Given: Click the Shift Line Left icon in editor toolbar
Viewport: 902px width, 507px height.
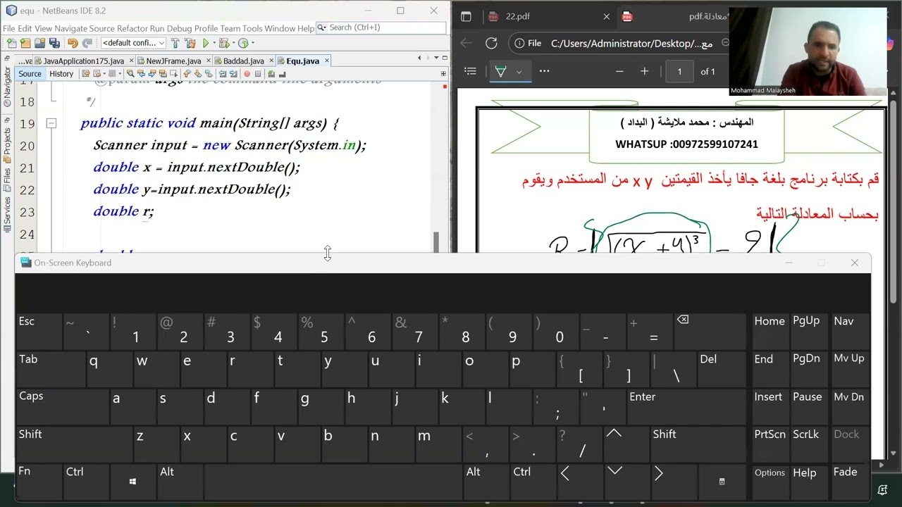Looking at the screenshot, I should click(x=223, y=74).
